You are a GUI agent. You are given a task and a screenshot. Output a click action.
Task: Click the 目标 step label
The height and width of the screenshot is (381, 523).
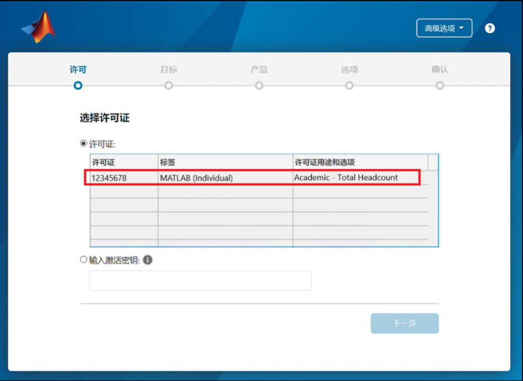168,70
